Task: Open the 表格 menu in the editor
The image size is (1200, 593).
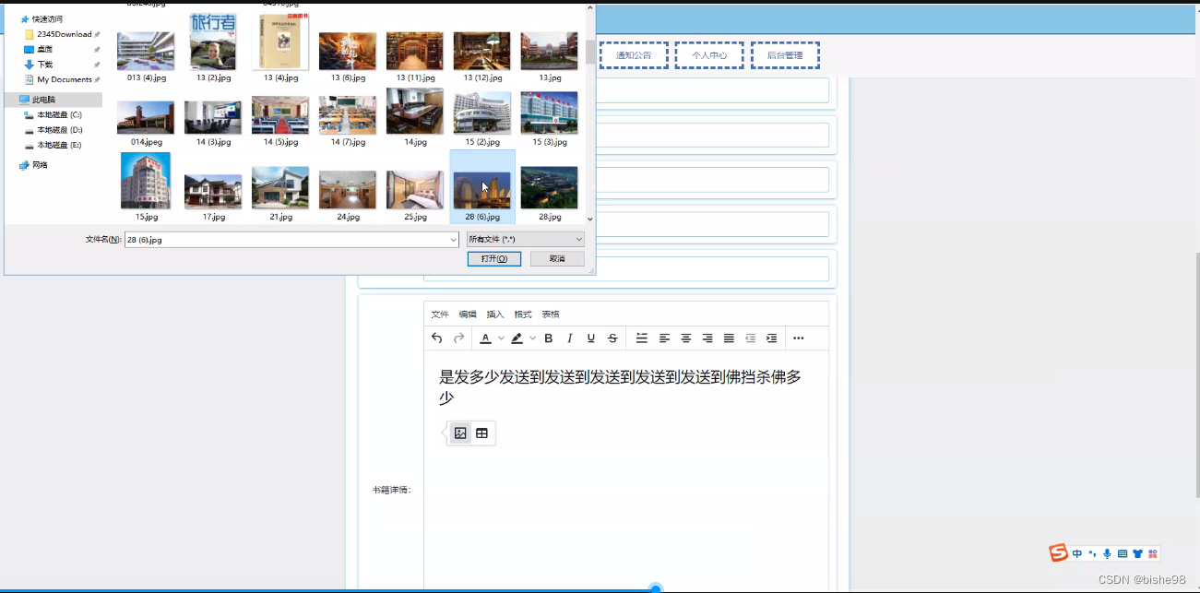Action: coord(551,314)
